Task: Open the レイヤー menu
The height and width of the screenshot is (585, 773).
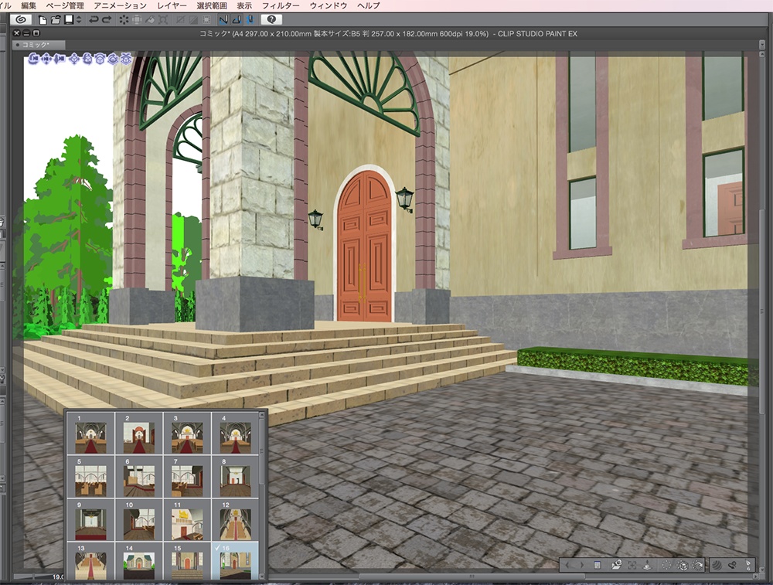Action: pyautogui.click(x=172, y=5)
